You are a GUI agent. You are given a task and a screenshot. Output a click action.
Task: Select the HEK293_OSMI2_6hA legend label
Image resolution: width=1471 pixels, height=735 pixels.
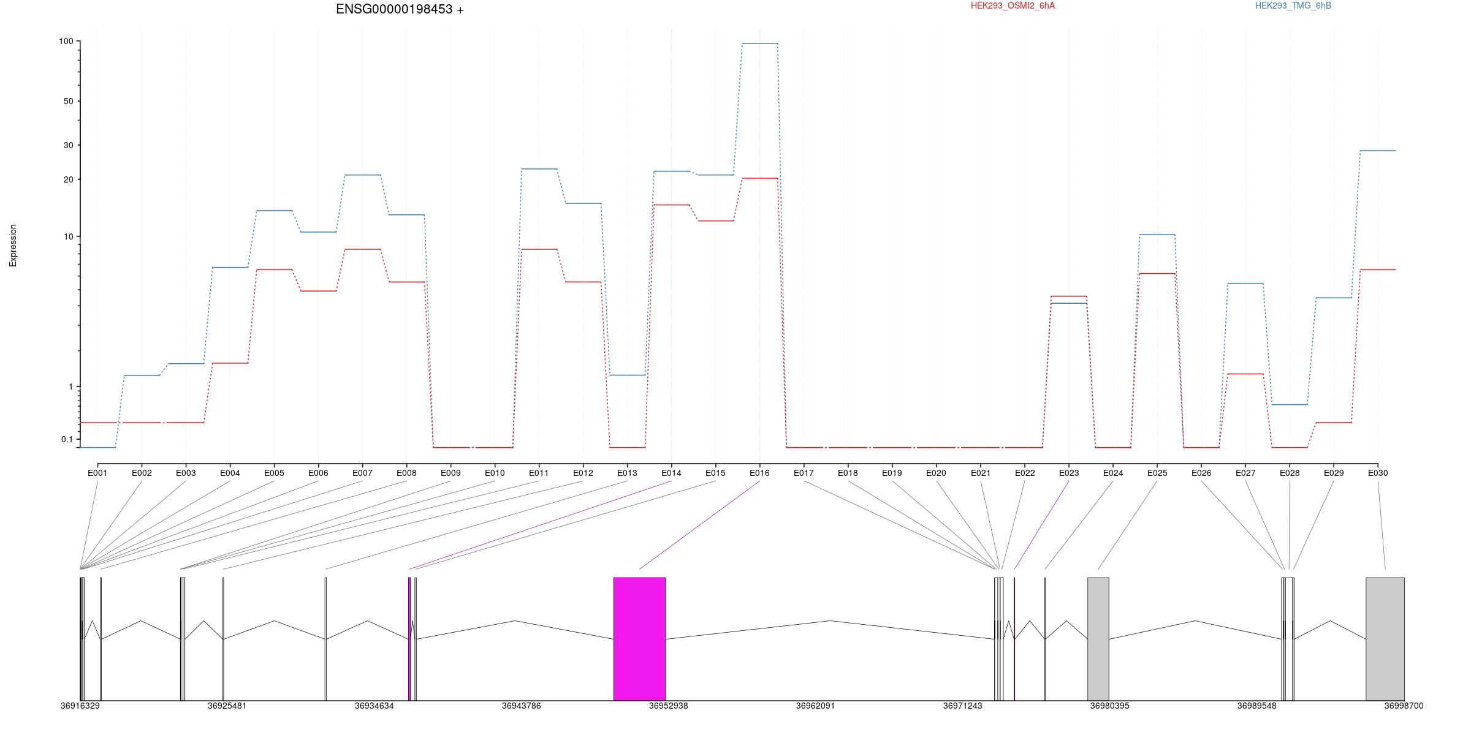[x=1013, y=6]
